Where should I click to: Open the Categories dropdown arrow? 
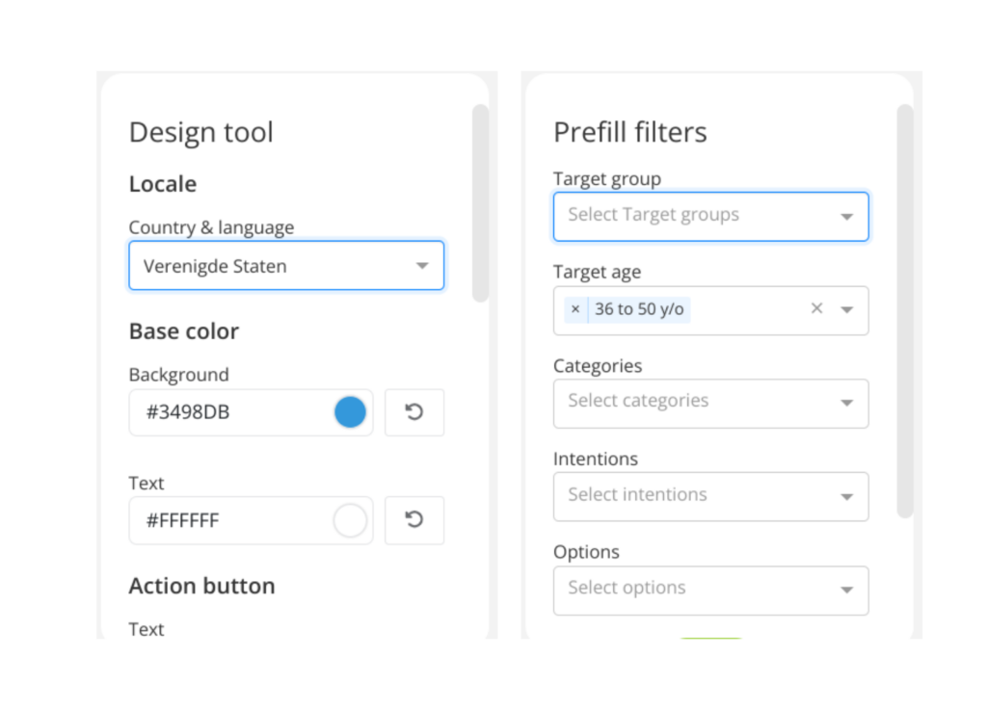pos(846,404)
